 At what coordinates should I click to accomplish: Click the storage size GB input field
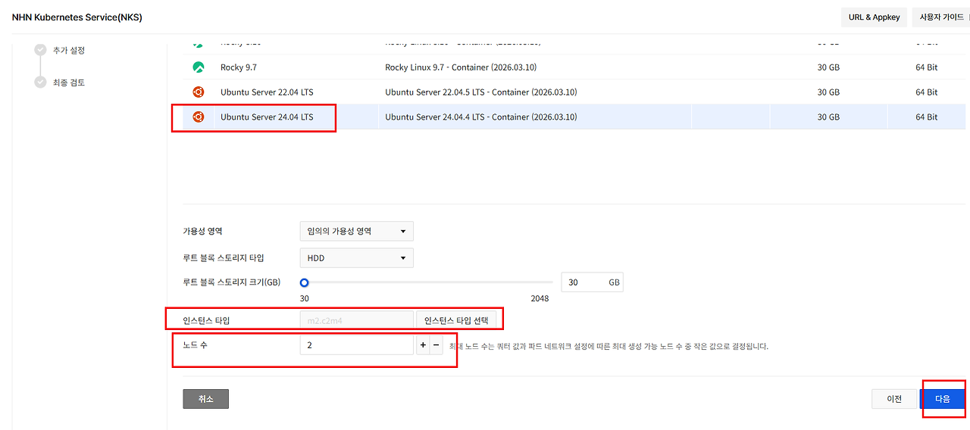592,282
